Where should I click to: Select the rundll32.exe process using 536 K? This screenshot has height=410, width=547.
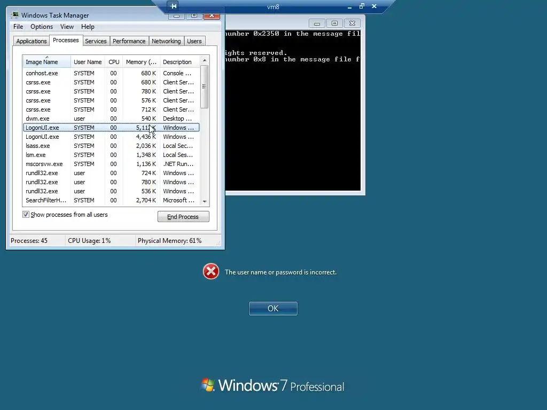pos(111,191)
